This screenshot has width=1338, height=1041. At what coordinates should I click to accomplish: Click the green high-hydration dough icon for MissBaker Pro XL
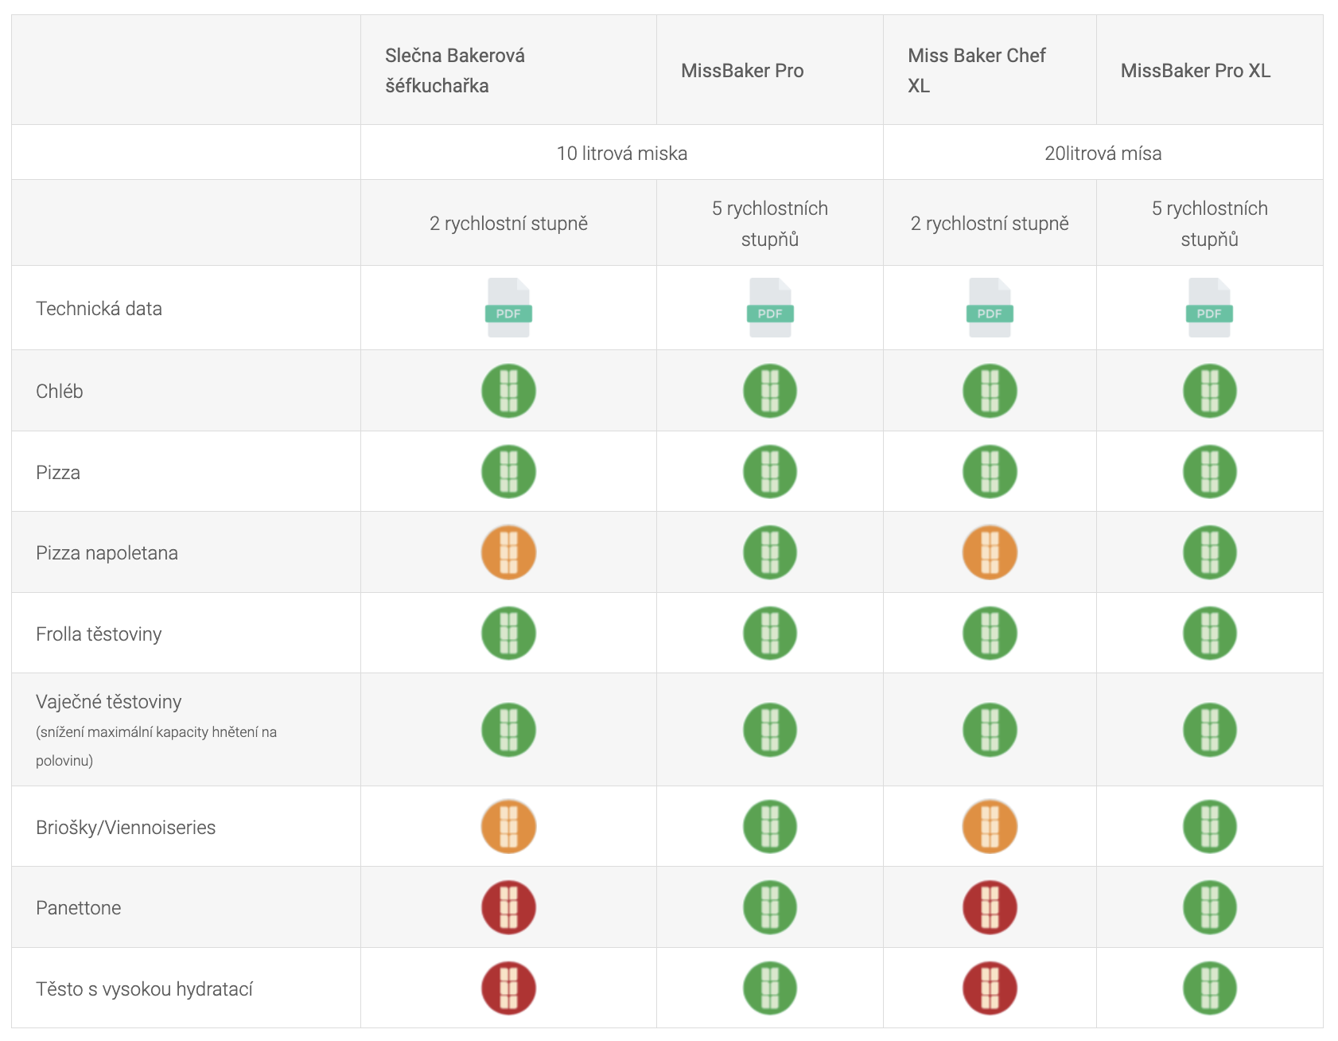(x=1209, y=988)
